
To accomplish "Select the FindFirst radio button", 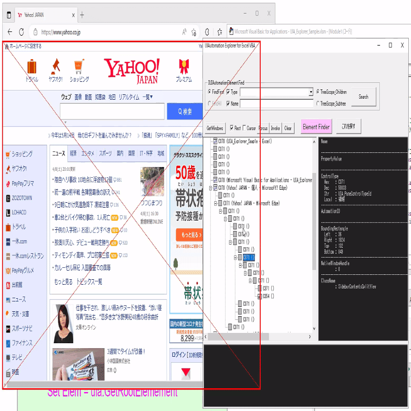I will [209, 92].
